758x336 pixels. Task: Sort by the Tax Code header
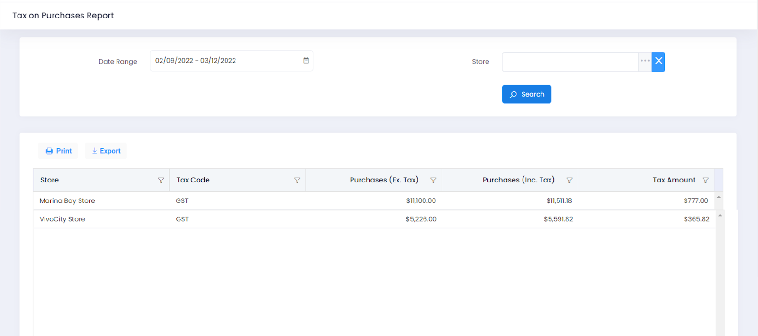[x=193, y=180]
